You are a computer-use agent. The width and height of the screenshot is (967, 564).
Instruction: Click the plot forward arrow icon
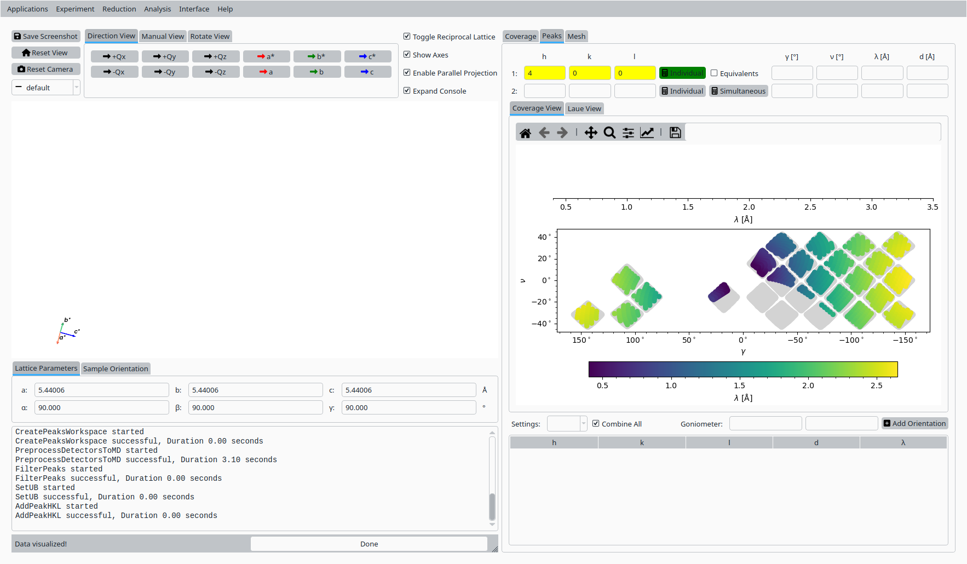(x=562, y=133)
